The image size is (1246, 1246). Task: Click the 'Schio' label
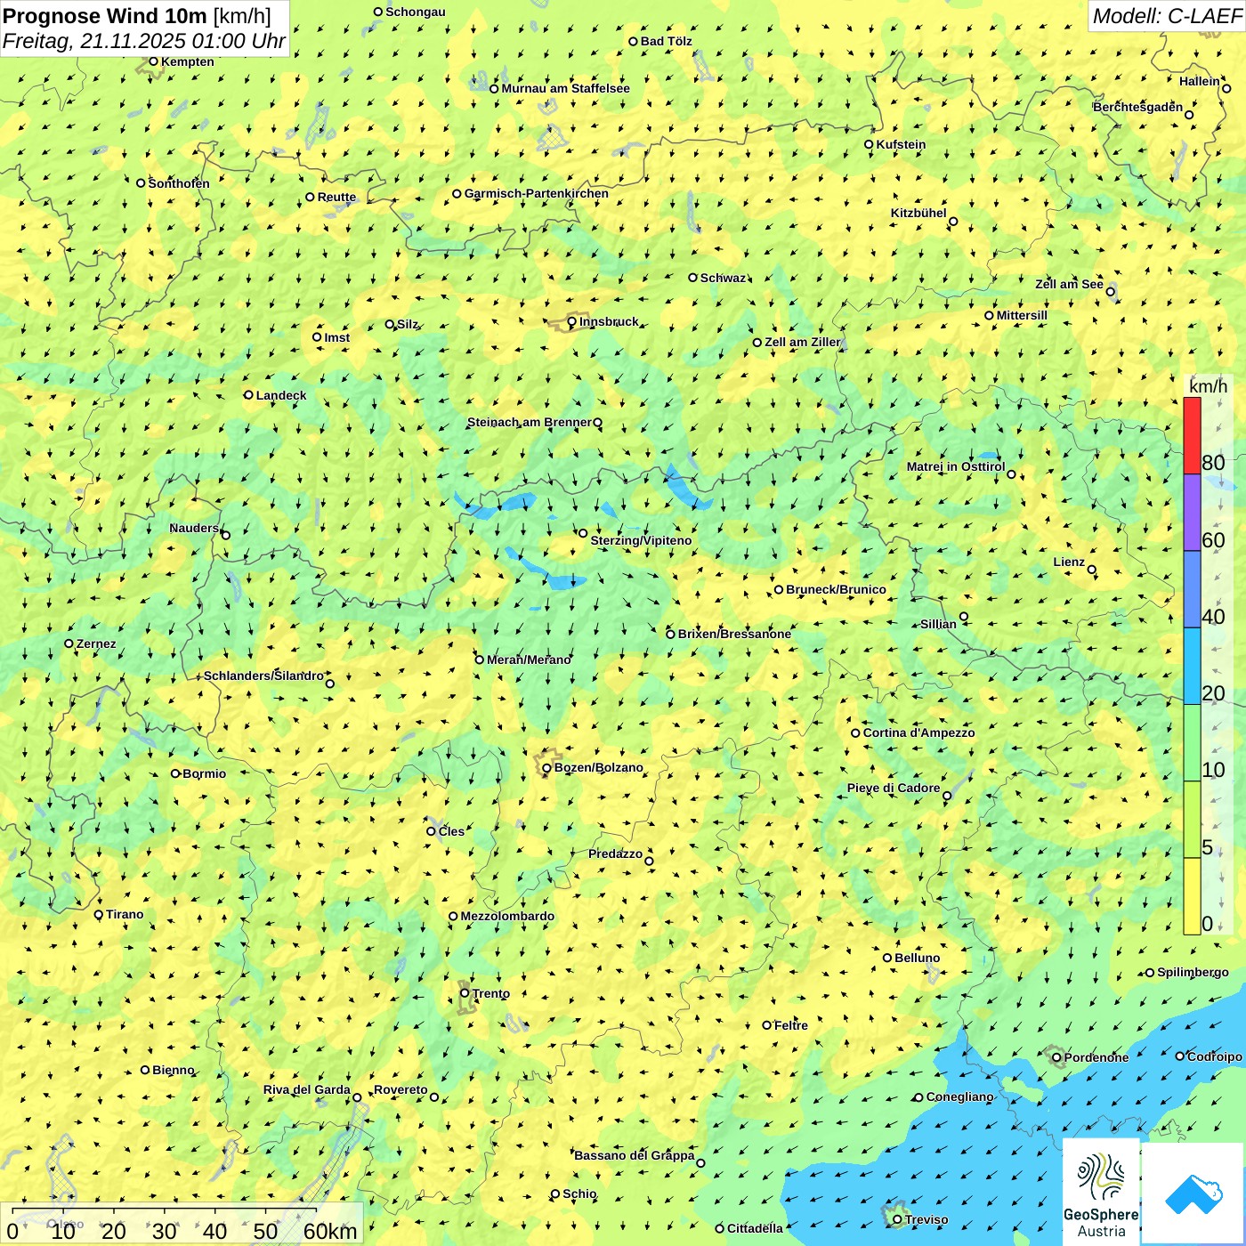[579, 1193]
